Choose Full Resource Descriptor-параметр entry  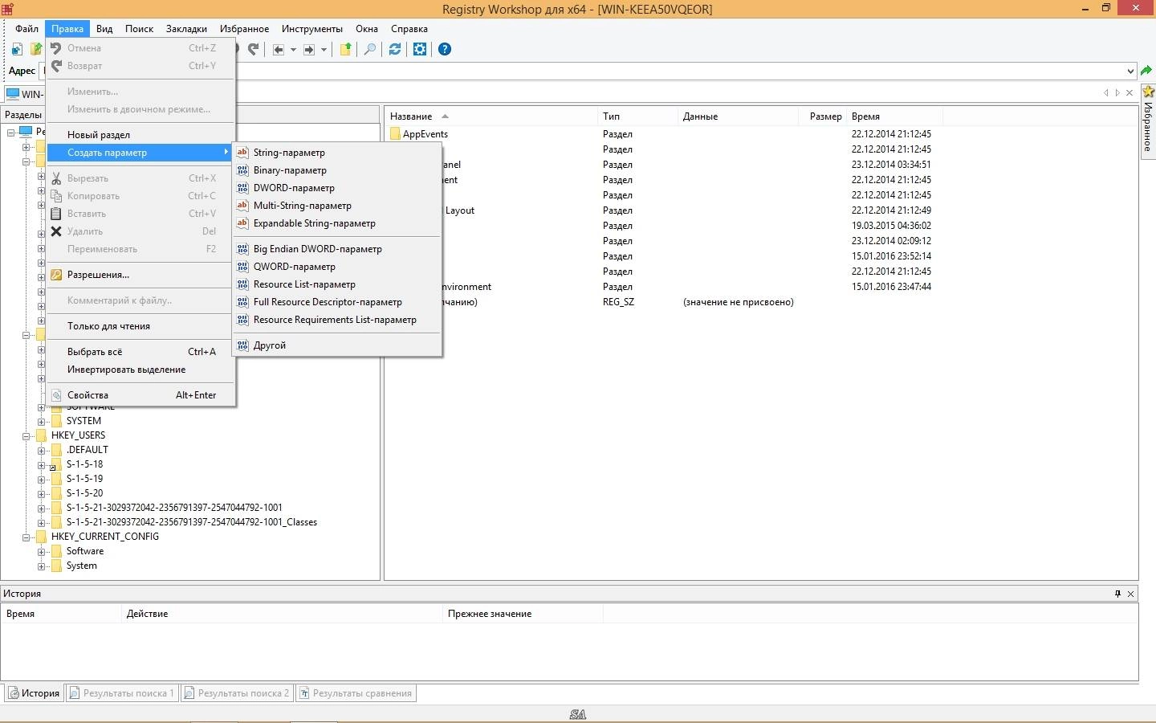[337, 302]
